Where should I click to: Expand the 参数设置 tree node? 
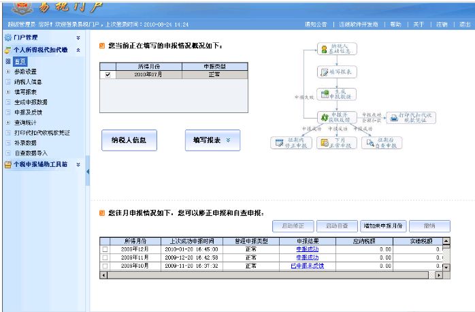coord(8,72)
